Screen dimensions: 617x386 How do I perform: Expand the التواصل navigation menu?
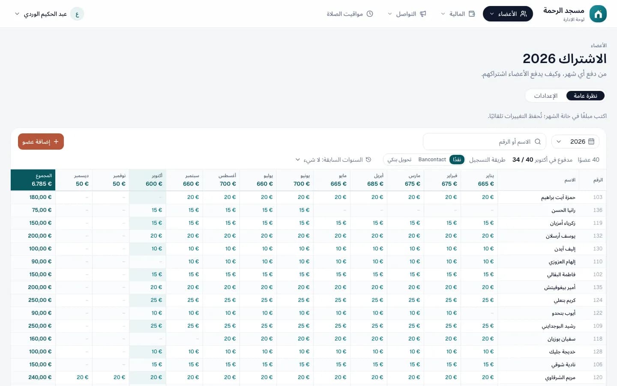(407, 14)
